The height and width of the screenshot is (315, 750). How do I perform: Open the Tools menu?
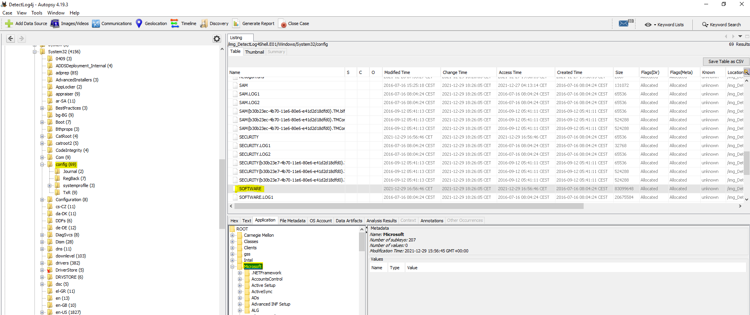point(37,13)
